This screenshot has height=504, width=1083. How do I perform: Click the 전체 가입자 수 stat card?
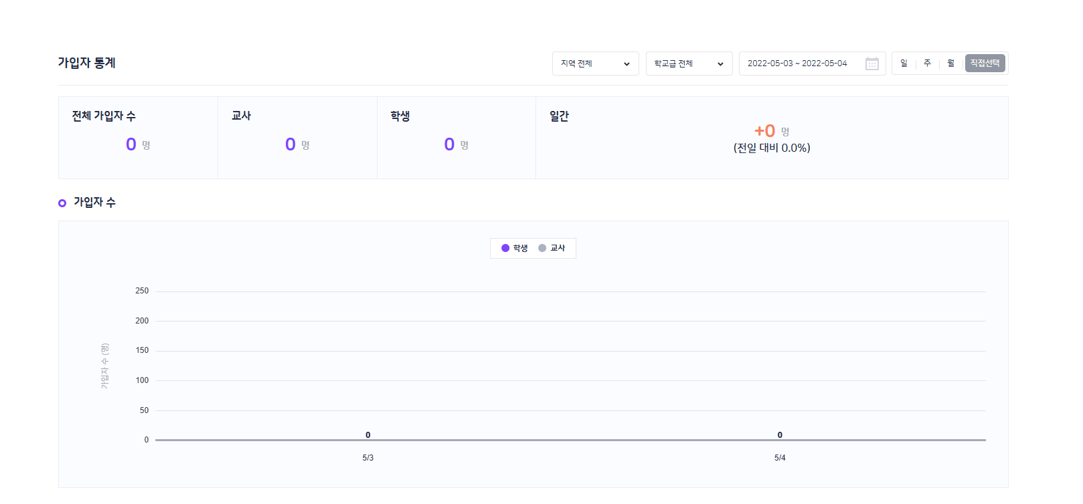click(138, 138)
